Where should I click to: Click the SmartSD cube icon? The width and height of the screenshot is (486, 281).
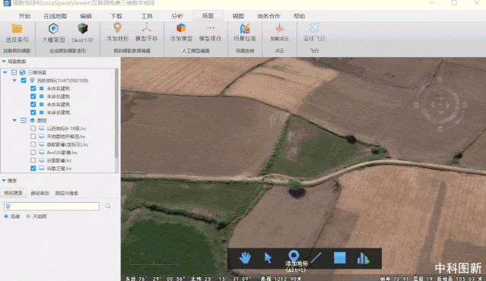(x=82, y=29)
